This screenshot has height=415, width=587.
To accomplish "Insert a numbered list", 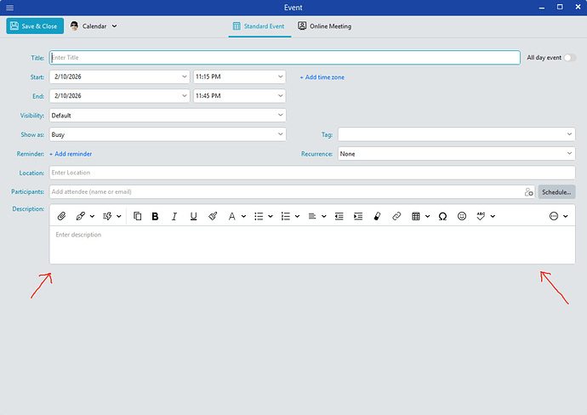I will click(286, 216).
